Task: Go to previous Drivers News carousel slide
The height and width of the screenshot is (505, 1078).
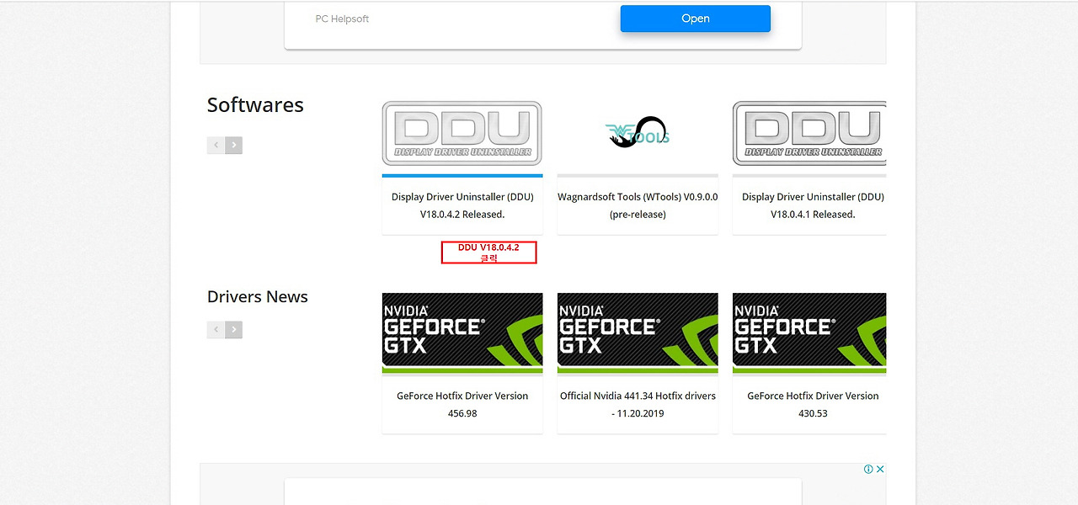Action: click(216, 329)
